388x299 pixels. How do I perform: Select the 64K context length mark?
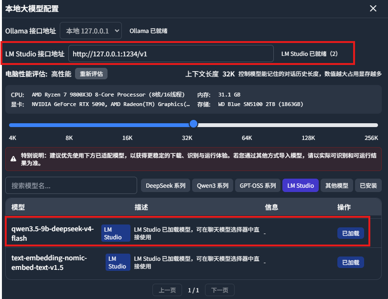(x=247, y=138)
